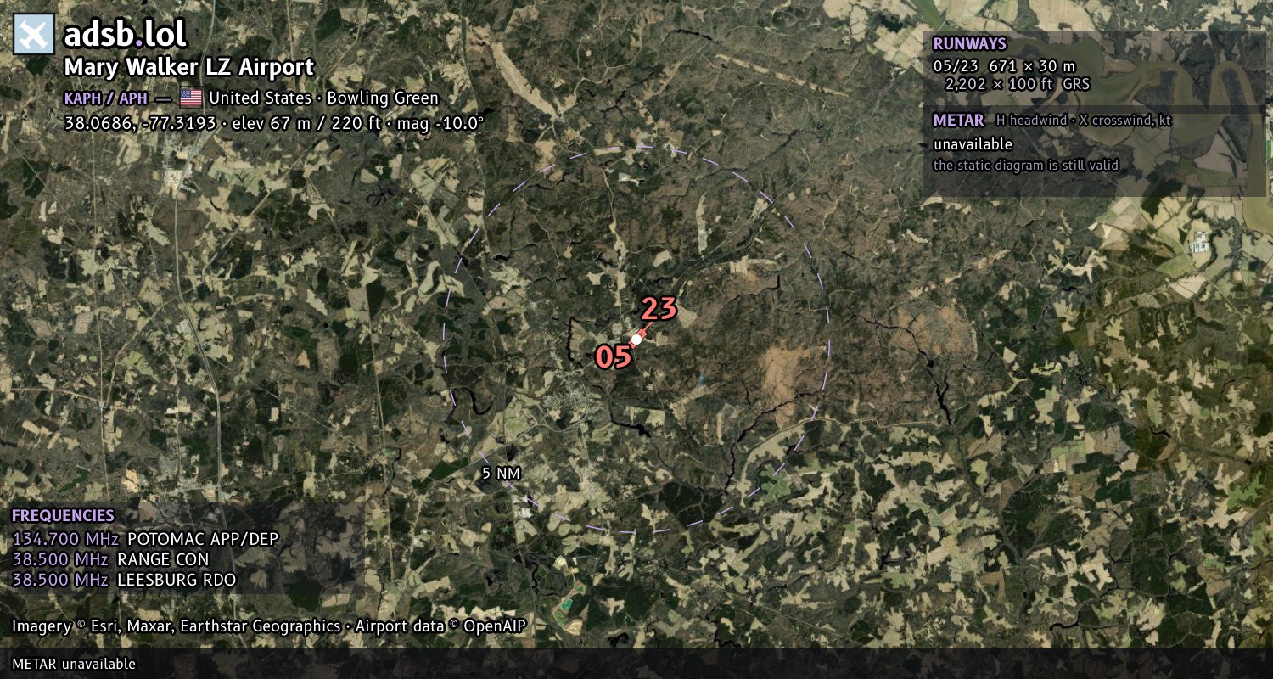Click the RUNWAYS panel heading
This screenshot has height=679, width=1273.
pos(969,44)
